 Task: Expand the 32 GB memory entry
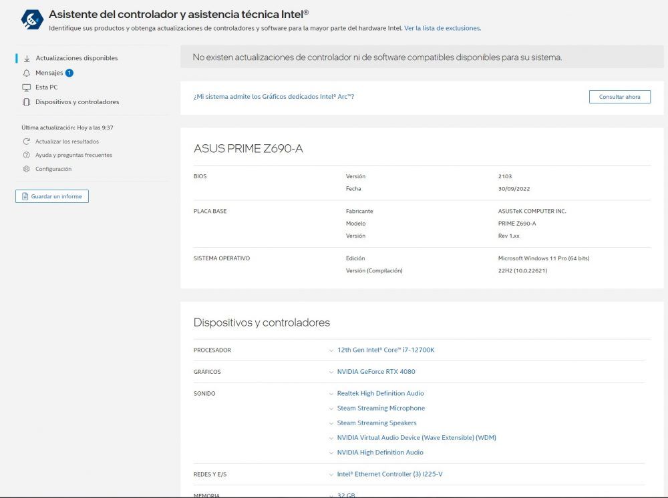coord(346,495)
